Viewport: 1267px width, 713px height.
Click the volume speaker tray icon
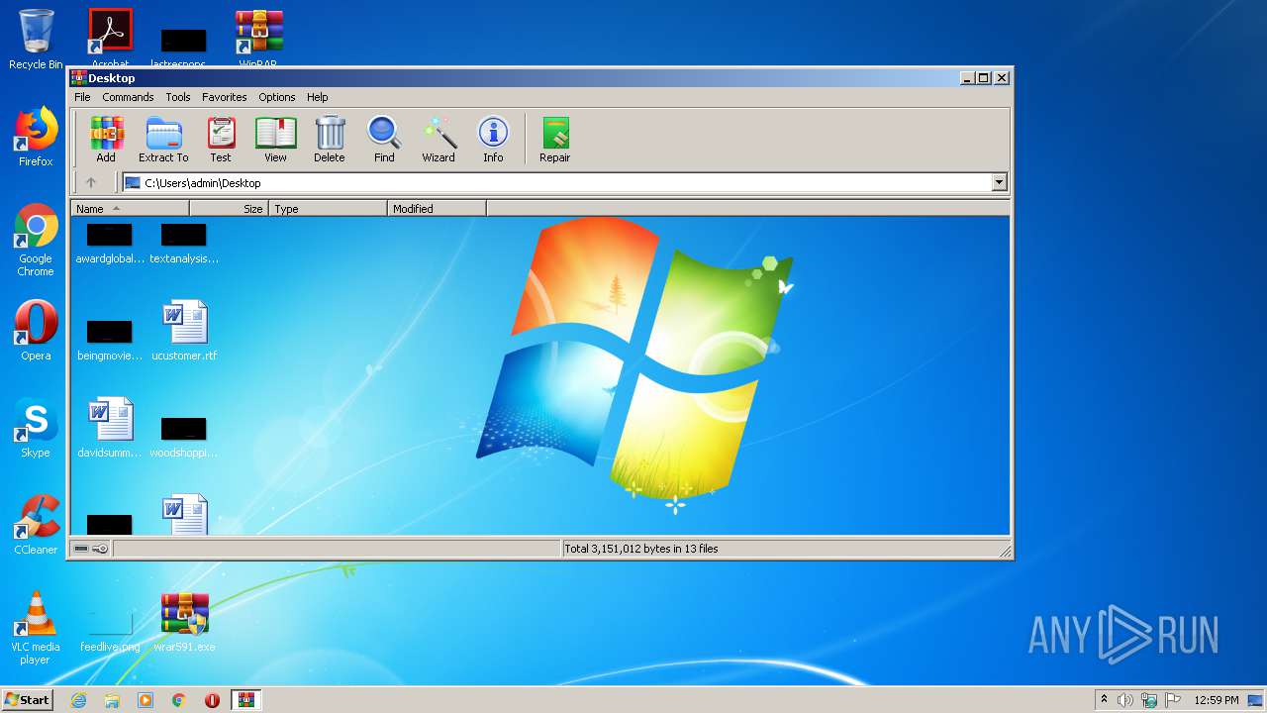tap(1125, 700)
